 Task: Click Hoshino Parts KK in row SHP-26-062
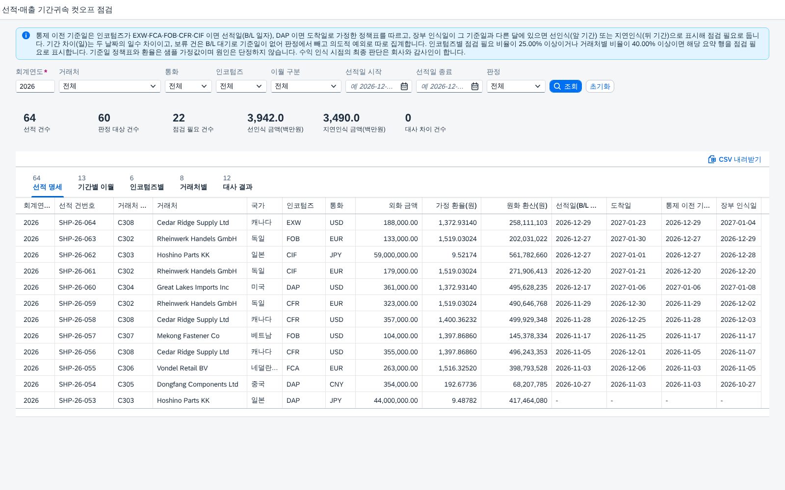(183, 255)
